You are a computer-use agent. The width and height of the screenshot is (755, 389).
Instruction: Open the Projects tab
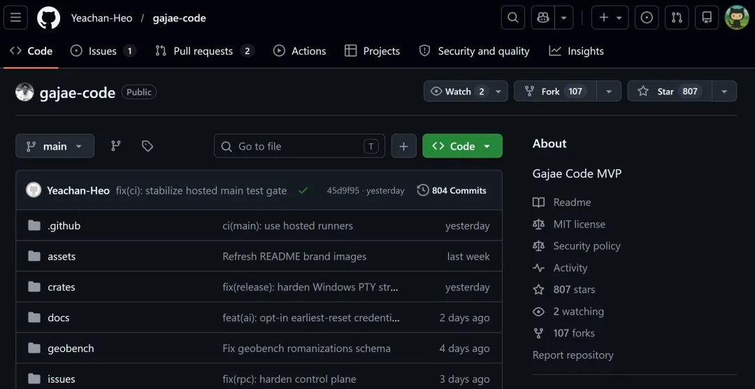click(372, 51)
